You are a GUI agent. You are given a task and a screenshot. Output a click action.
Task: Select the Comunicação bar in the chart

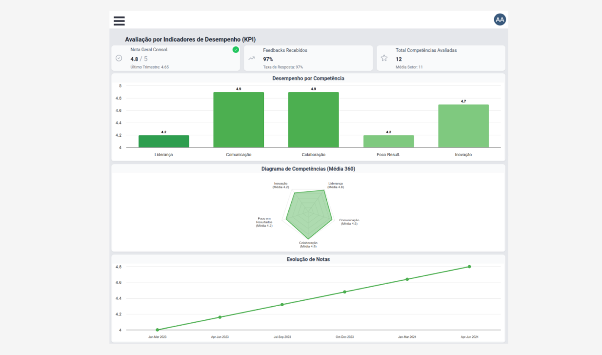[x=239, y=120]
